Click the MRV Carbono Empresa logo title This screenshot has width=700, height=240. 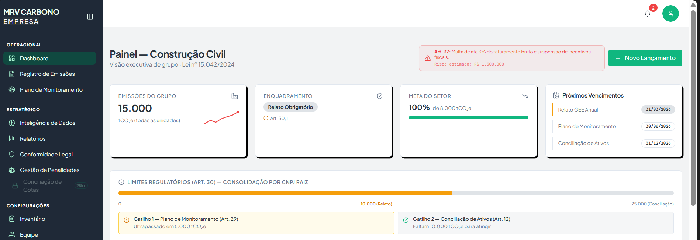(x=31, y=17)
